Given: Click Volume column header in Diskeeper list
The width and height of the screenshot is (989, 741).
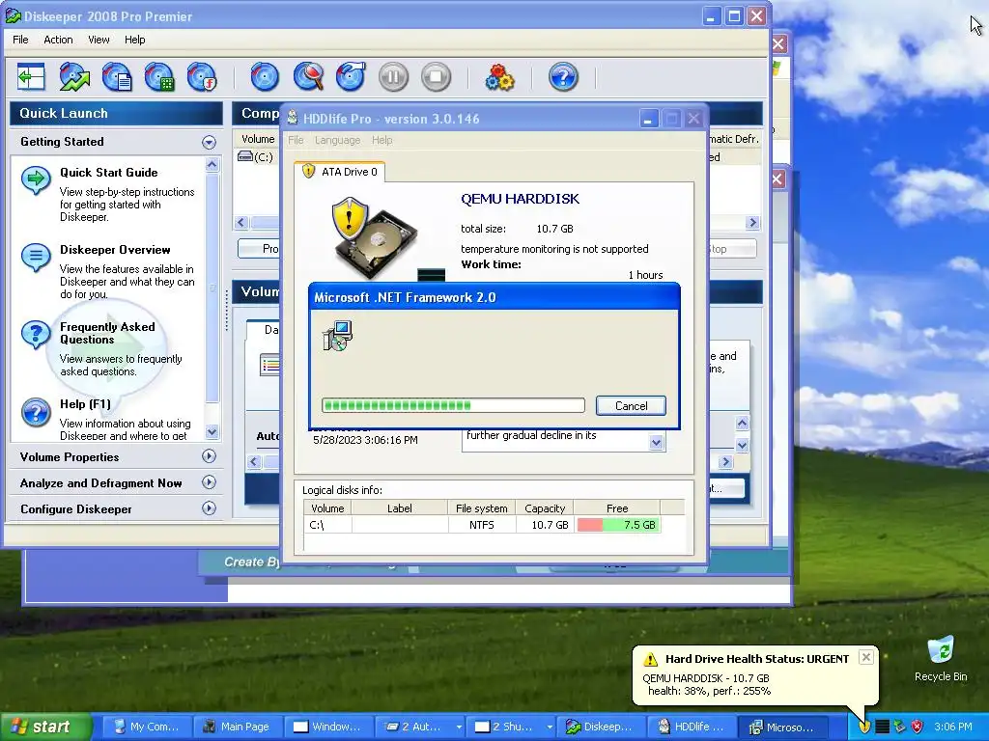Looking at the screenshot, I should pyautogui.click(x=256, y=139).
